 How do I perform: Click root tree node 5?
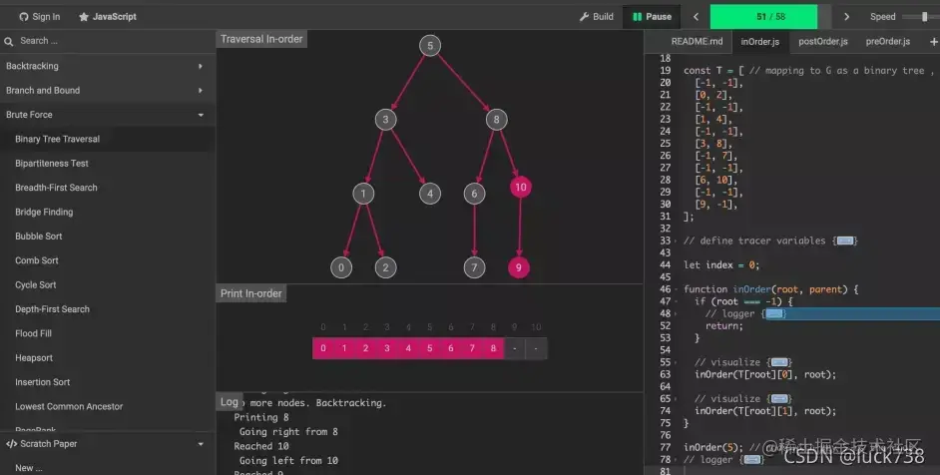click(430, 46)
